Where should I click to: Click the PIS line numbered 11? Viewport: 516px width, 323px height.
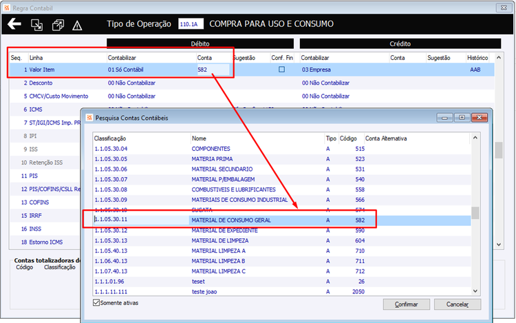pyautogui.click(x=33, y=176)
